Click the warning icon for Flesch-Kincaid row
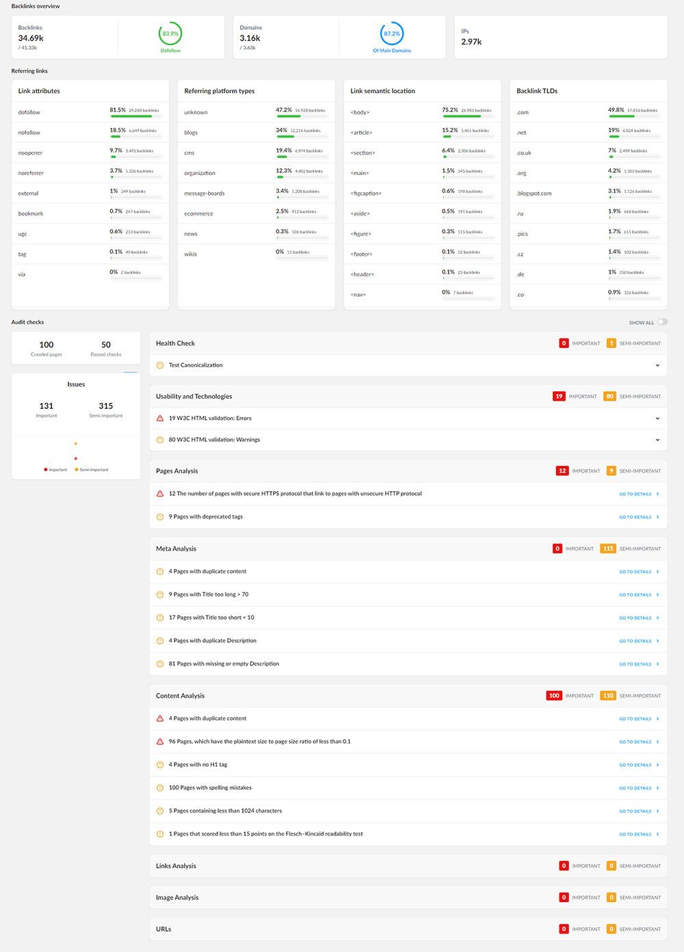The height and width of the screenshot is (952, 684). [x=160, y=834]
